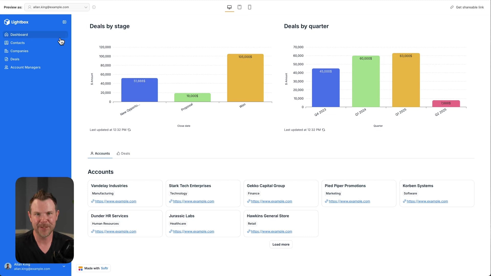Switch to tablet preview device icon
Screen dimensions: 491x276
[239, 7]
